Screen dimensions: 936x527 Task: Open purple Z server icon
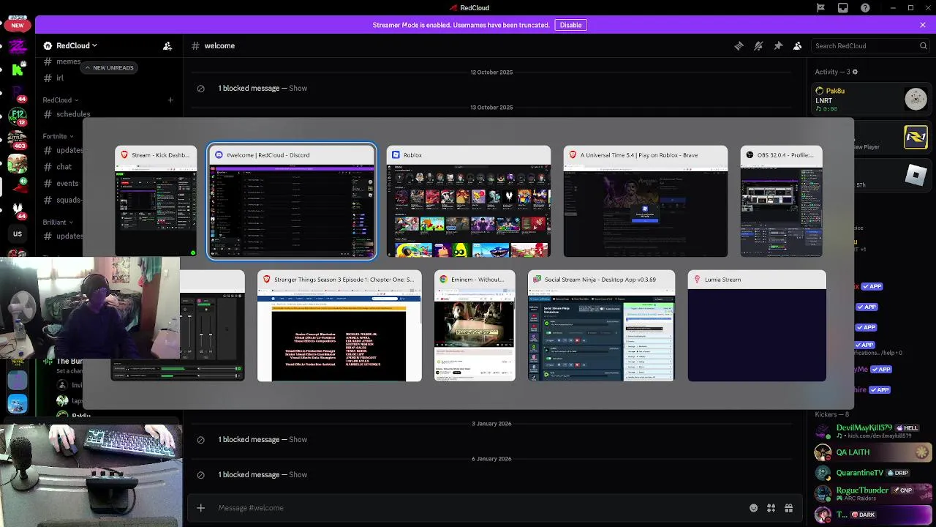coord(18,47)
